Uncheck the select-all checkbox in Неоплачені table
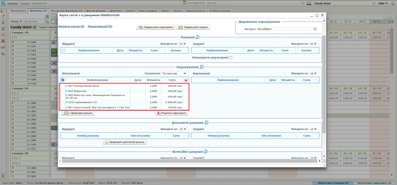Image resolution: width=397 pixels, height=185 pixels. tap(63, 80)
